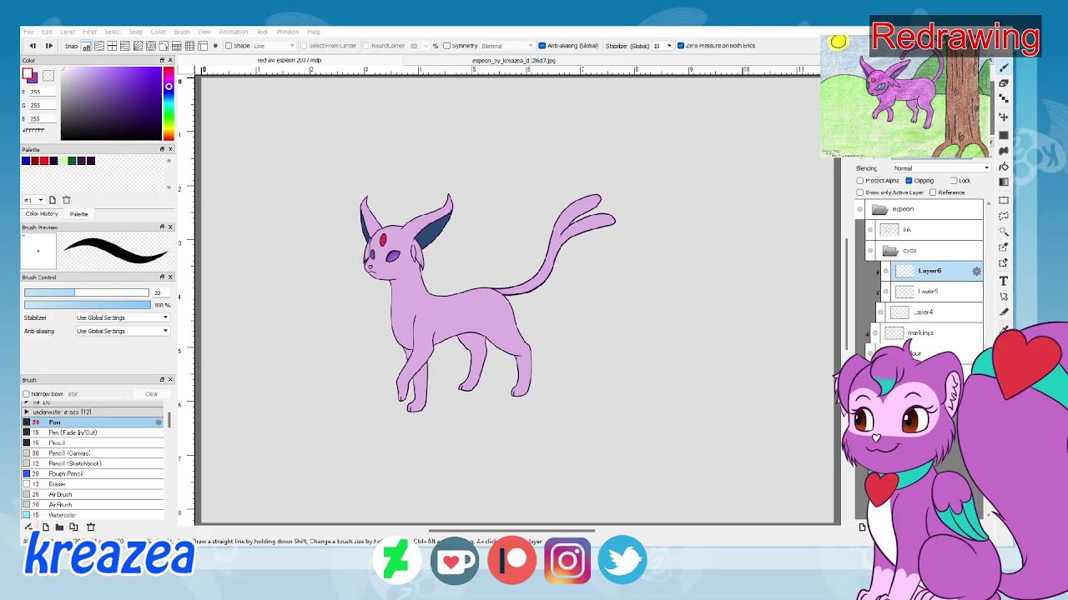Enable the crisscross snap guide

112,46
